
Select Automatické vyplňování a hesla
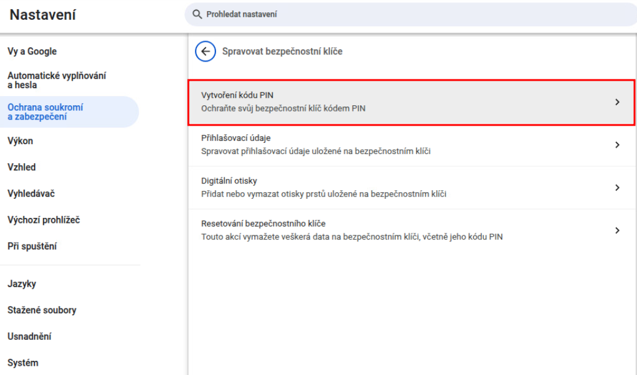point(57,80)
